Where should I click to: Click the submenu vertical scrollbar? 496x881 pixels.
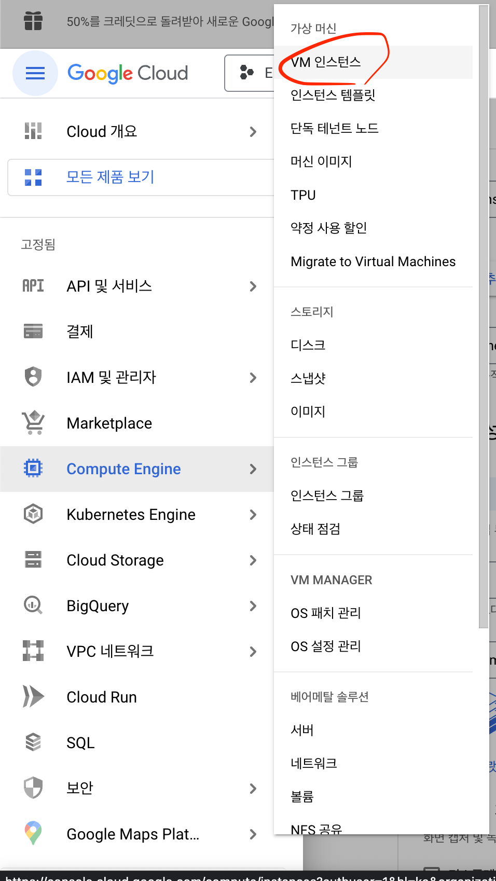pyautogui.click(x=484, y=316)
